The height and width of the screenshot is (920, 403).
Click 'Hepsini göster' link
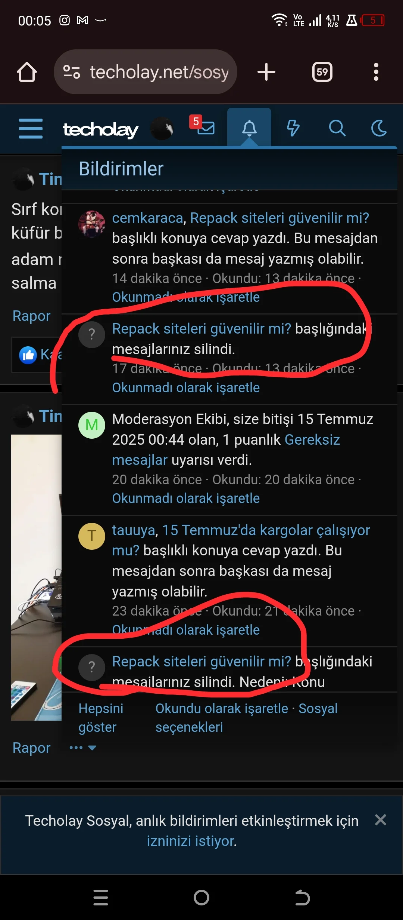point(101,718)
